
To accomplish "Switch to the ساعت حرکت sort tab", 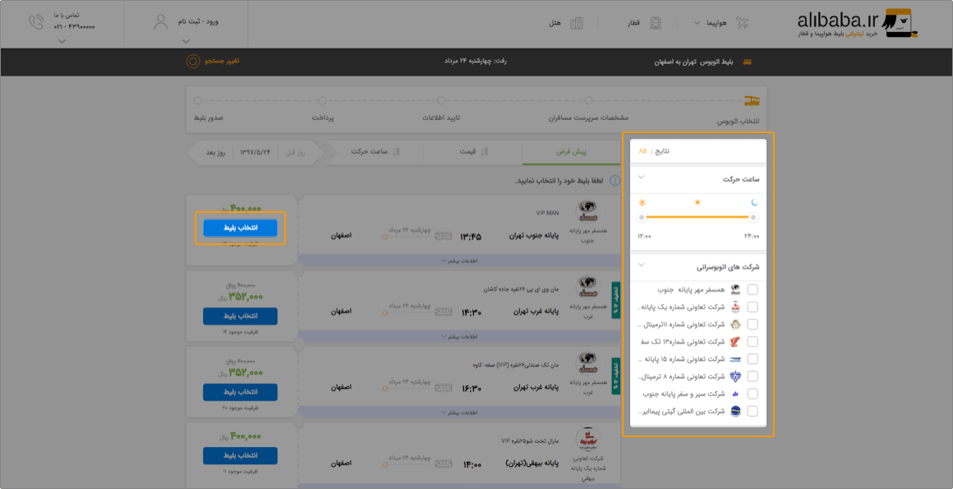I will pos(374,151).
